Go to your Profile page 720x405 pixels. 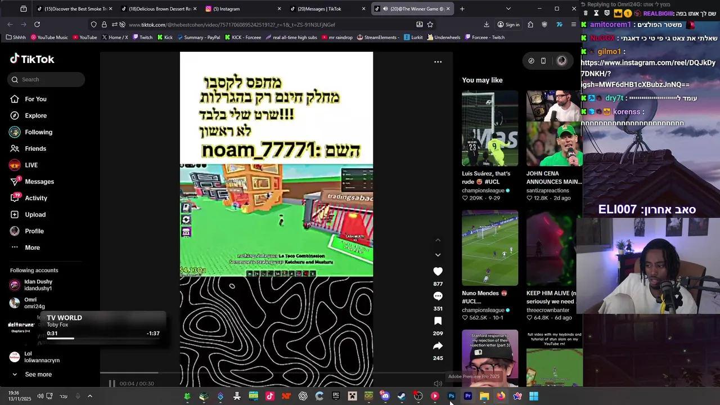[x=34, y=231]
